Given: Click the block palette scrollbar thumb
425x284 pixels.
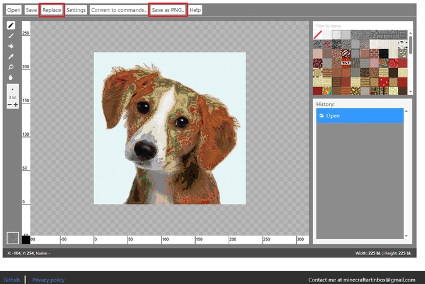Looking at the screenshot, I should 410,45.
